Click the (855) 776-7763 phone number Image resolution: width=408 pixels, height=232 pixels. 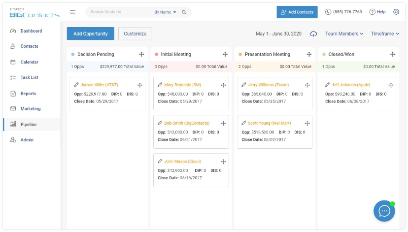click(347, 12)
